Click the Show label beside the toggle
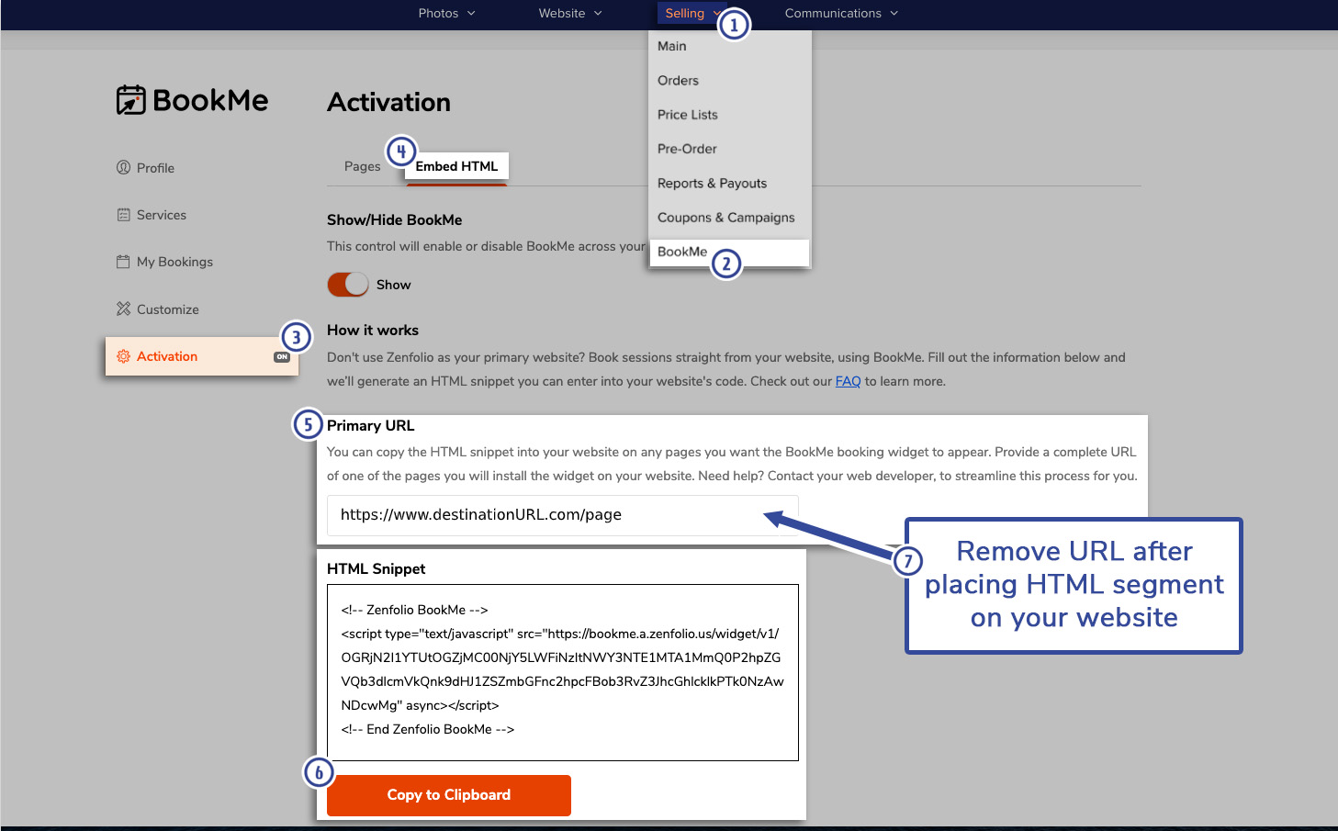The image size is (1338, 831). 394,285
